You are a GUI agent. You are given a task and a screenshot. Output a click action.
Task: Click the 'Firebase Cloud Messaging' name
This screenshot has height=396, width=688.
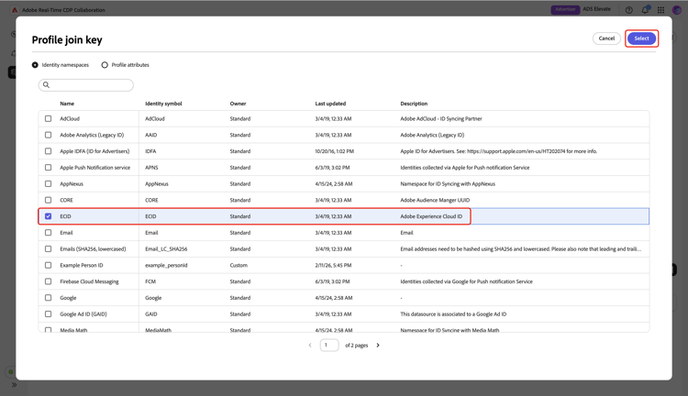[x=89, y=281]
